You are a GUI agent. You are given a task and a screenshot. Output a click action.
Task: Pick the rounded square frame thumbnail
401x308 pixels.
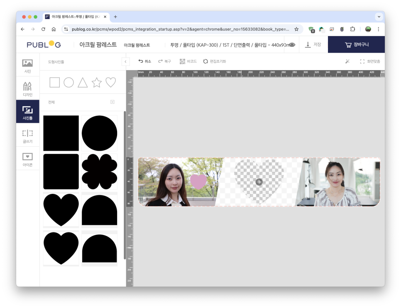pos(61,171)
